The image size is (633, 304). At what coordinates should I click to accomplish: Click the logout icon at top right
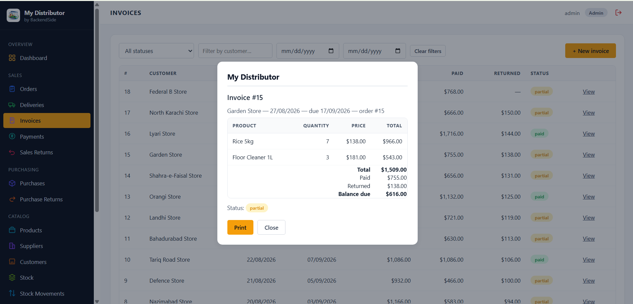tap(618, 13)
